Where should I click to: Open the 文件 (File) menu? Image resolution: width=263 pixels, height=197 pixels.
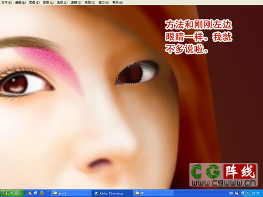pos(7,3)
